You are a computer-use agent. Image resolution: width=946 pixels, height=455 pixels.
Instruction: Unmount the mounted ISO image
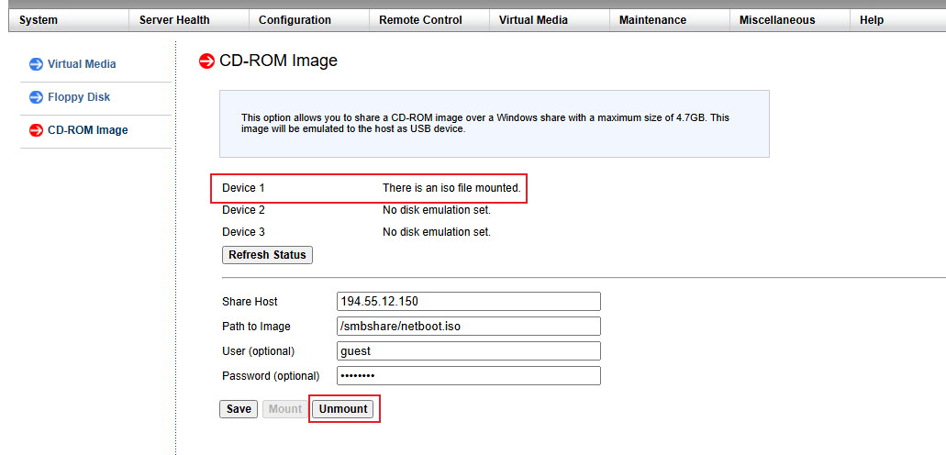click(x=343, y=409)
